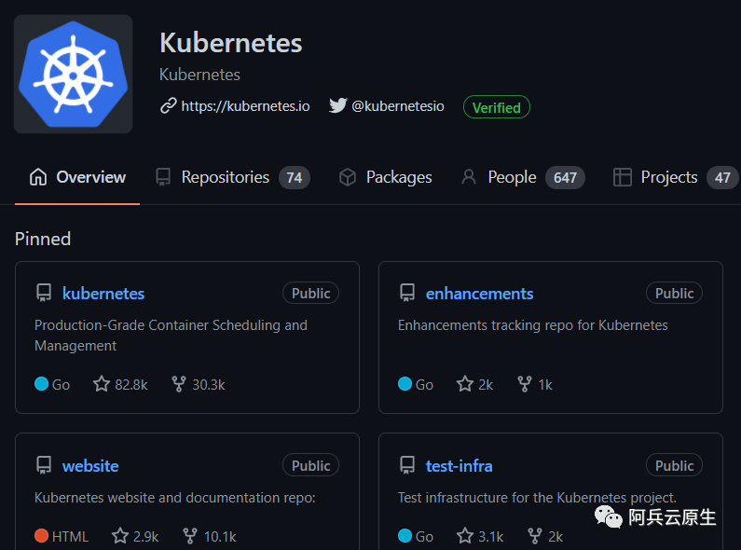This screenshot has width=741, height=550.
Task: Click the star icon showing 82.8k
Action: tap(102, 384)
